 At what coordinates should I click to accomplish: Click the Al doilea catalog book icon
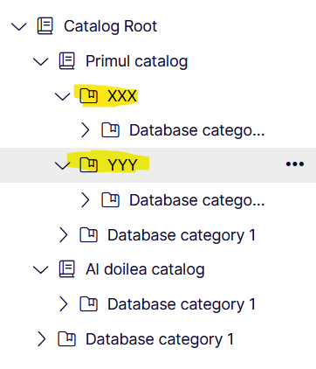coord(67,269)
